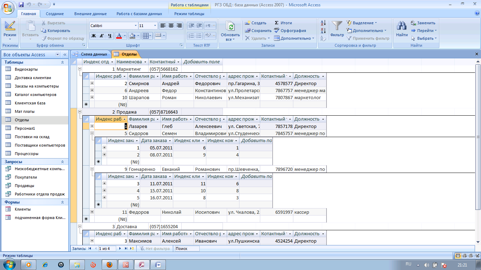Pick the font color swatch

click(119, 36)
